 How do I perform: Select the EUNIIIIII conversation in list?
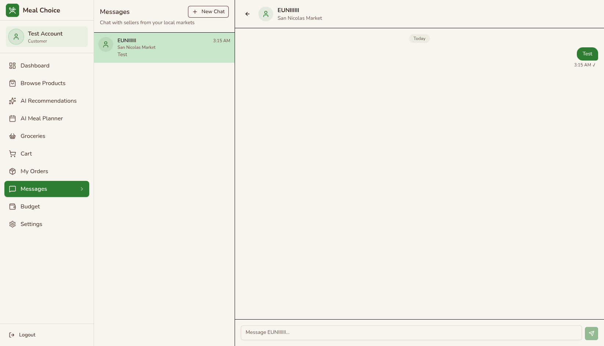point(164,48)
